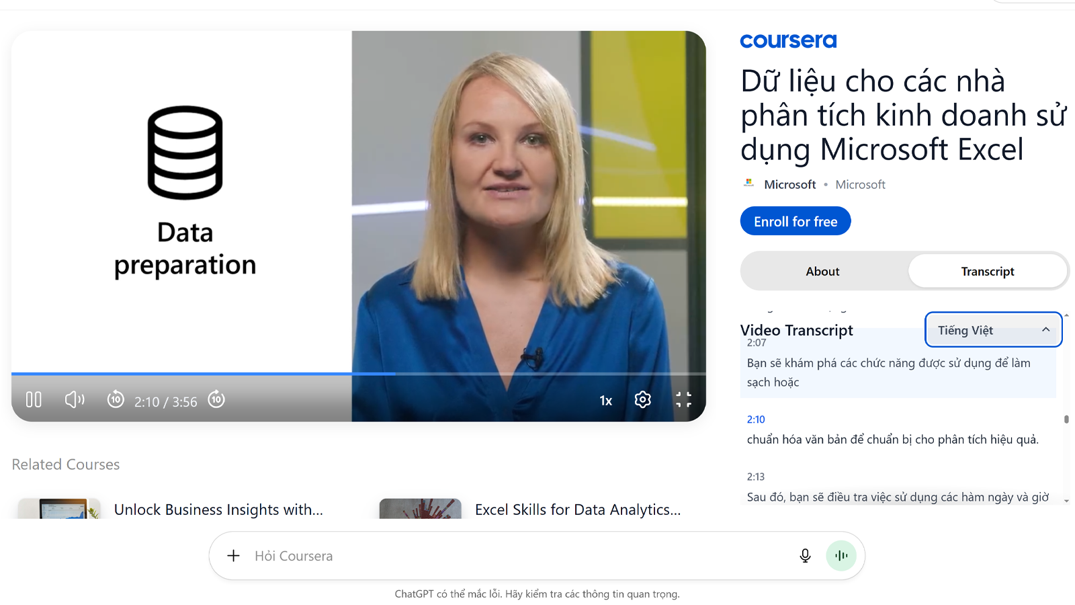Image resolution: width=1075 pixels, height=605 pixels.
Task: Click the microphone dictation icon
Action: pyautogui.click(x=805, y=556)
